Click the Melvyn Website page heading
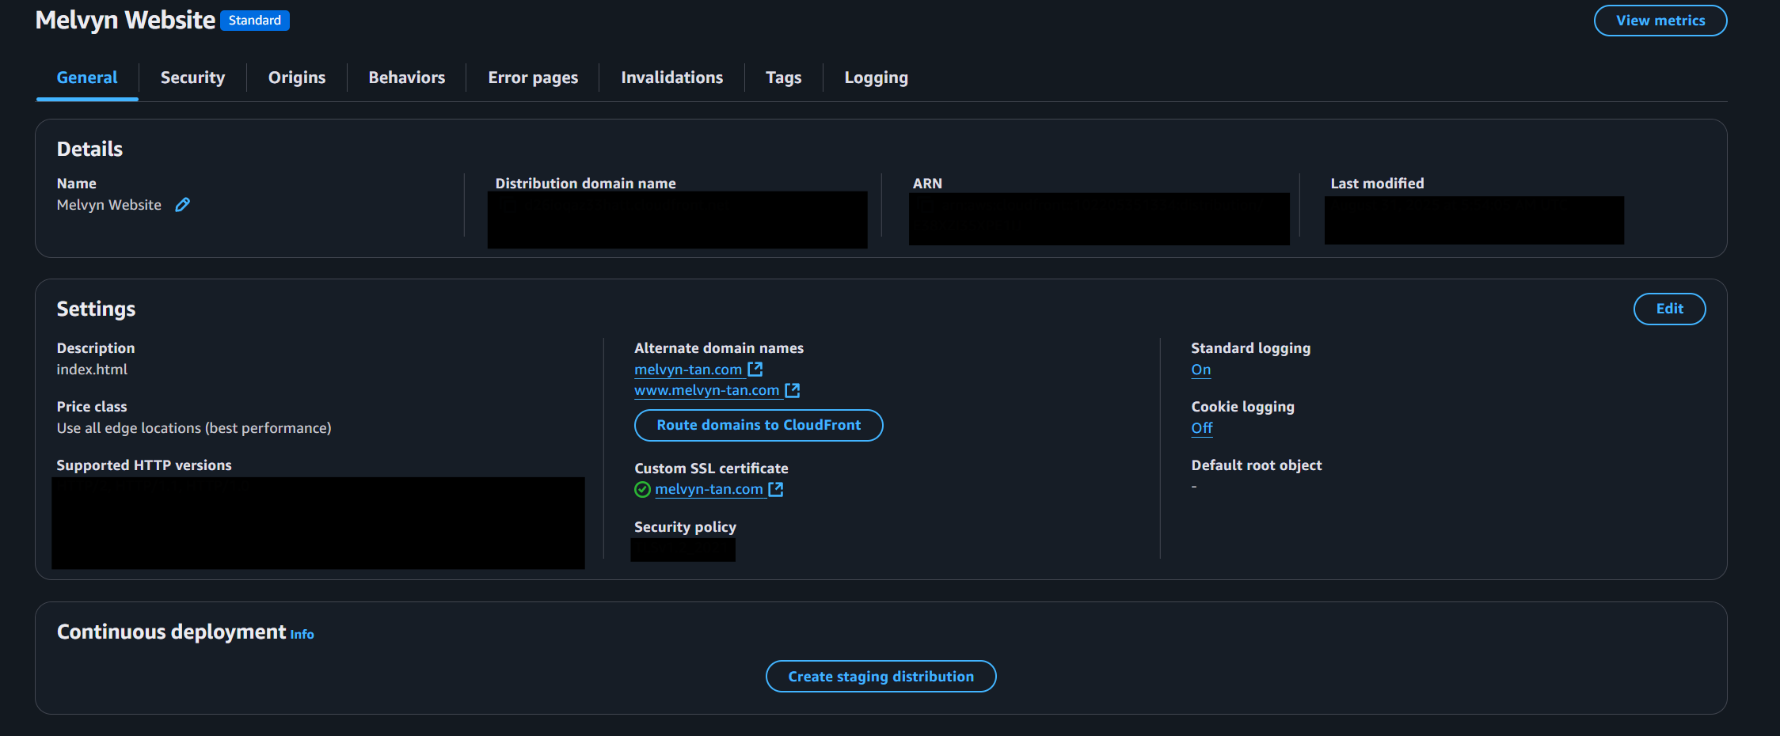Viewport: 1780px width, 736px height. click(125, 20)
